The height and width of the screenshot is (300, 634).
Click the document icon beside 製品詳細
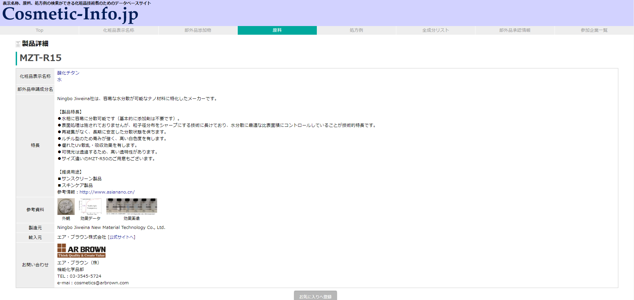pyautogui.click(x=18, y=44)
